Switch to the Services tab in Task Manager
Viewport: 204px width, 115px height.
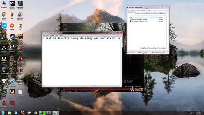point(144,13)
